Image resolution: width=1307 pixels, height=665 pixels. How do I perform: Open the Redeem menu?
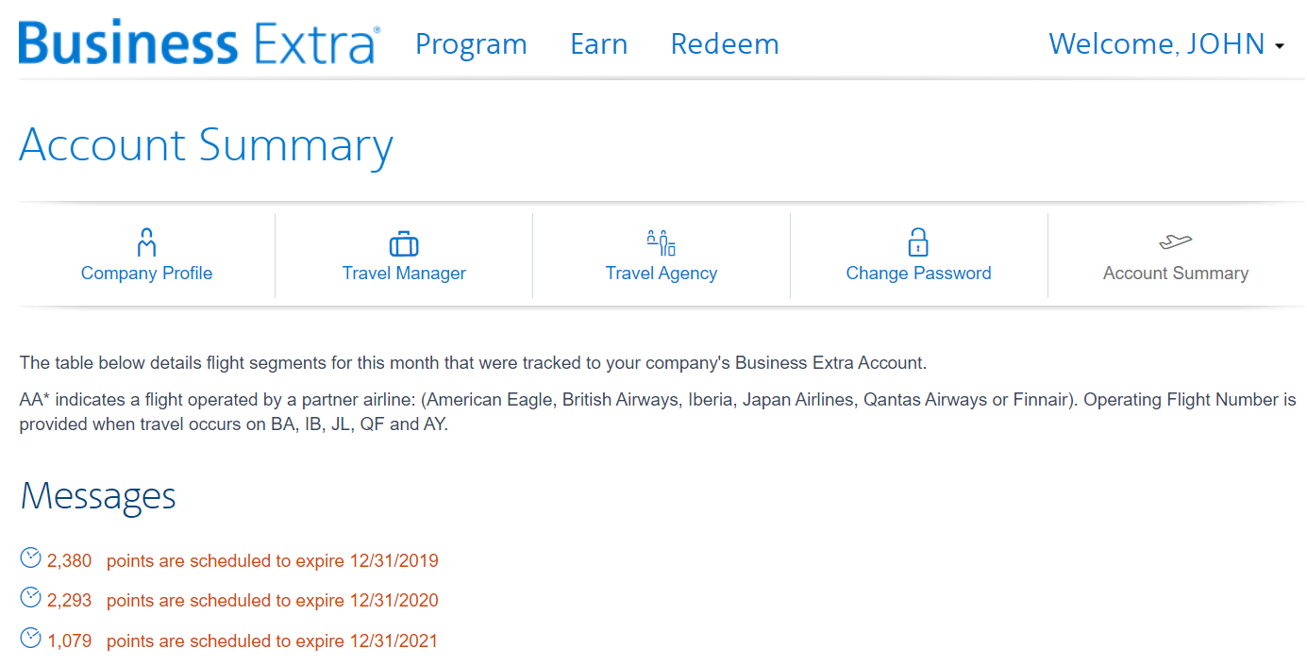coord(724,43)
